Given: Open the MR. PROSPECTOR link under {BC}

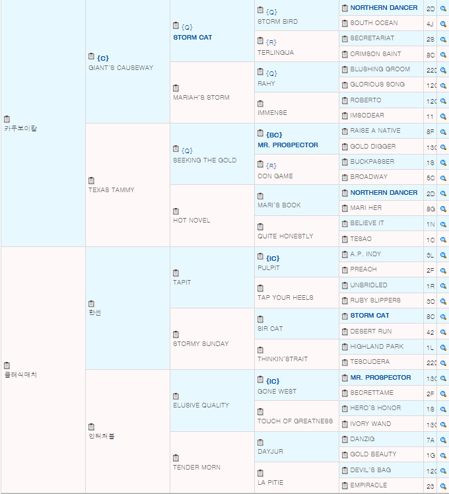Looking at the screenshot, I should coord(288,145).
